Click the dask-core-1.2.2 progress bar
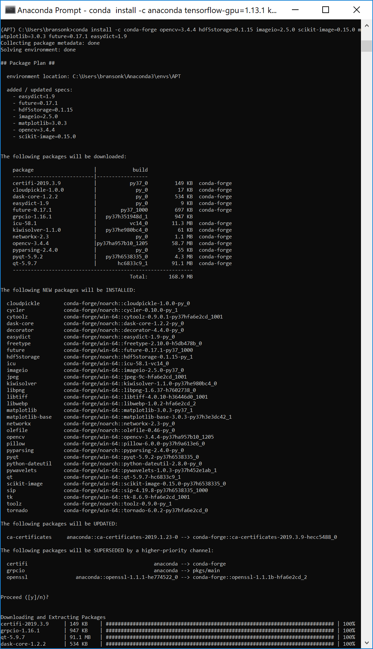This screenshot has height=649, width=373. (x=220, y=644)
